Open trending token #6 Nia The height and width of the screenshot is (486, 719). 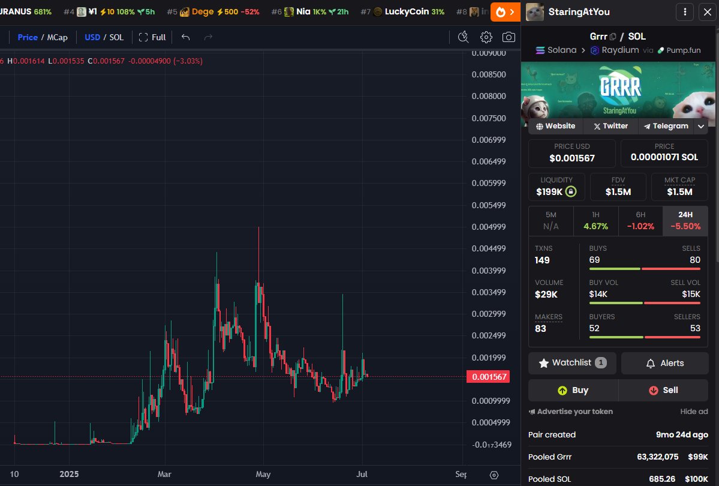310,12
